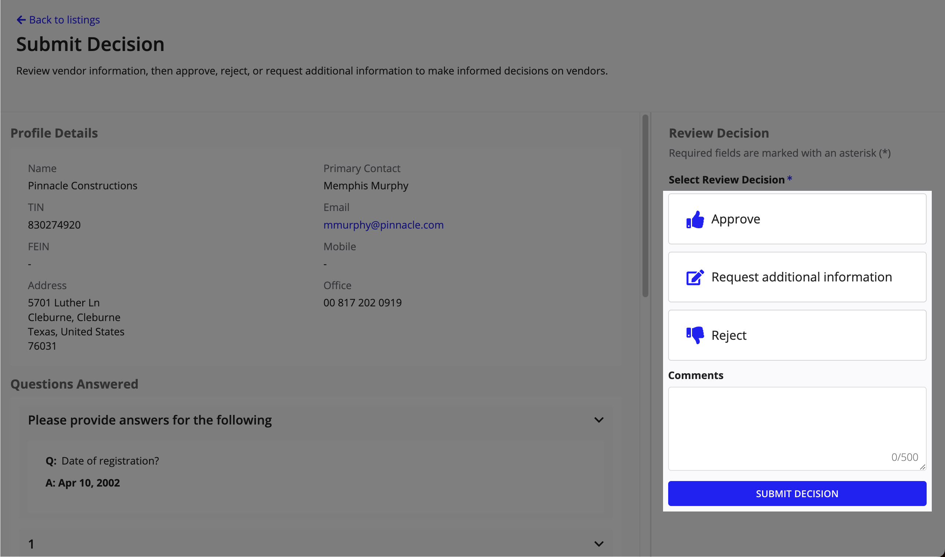Click vendor name Pinnacle Constructions

pos(83,186)
